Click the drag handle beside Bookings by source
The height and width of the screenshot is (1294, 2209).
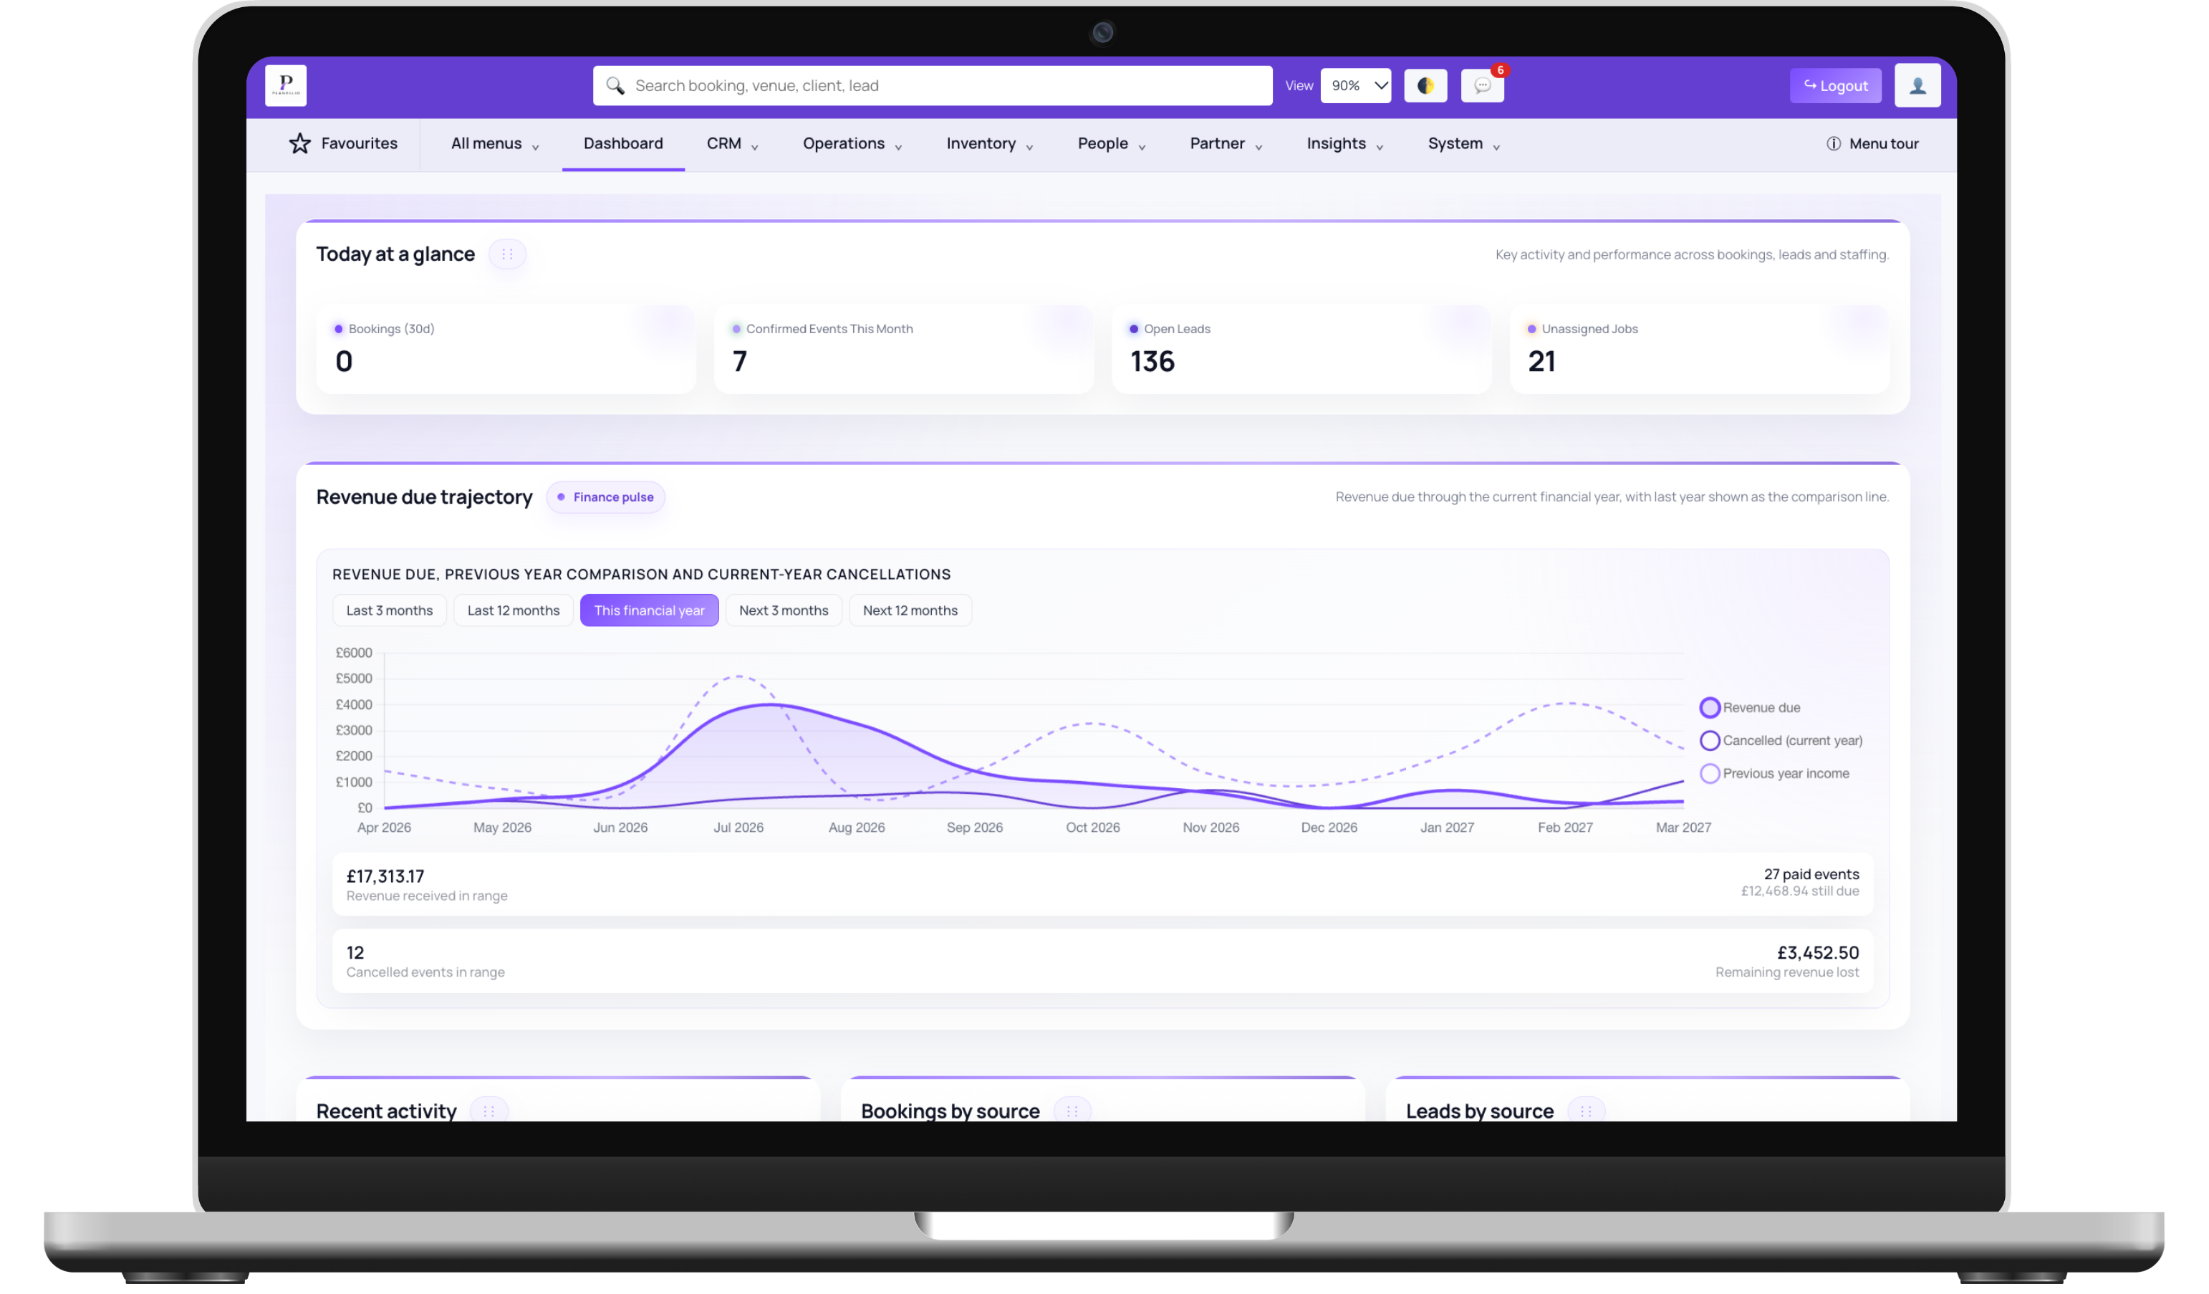[x=1072, y=1111]
